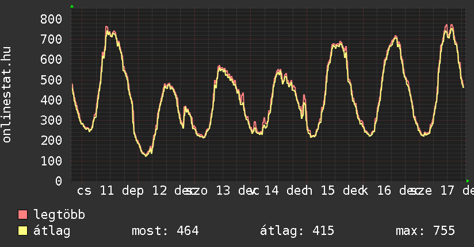Click the 0 y-axis tick label

(x=58, y=181)
